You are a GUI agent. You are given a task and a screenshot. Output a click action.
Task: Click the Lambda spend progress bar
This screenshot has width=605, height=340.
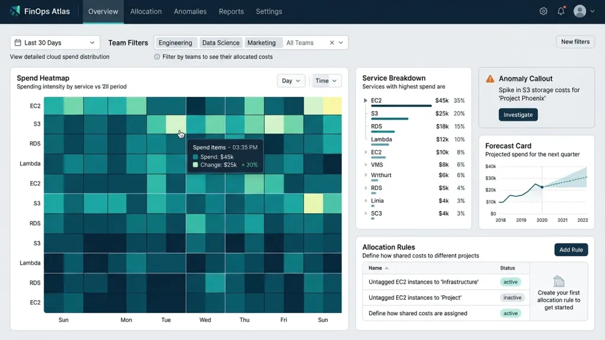380,145
